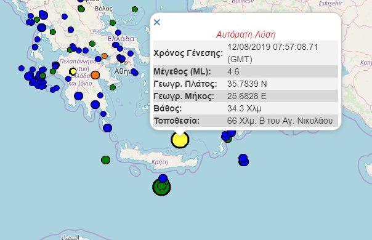This screenshot has height=240, width=372.
Task: Click the big green marker south of Crete
Action: tap(161, 186)
